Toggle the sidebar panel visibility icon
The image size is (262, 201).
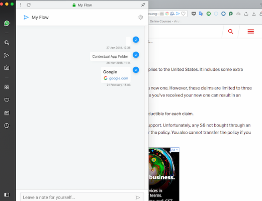pyautogui.click(x=7, y=194)
